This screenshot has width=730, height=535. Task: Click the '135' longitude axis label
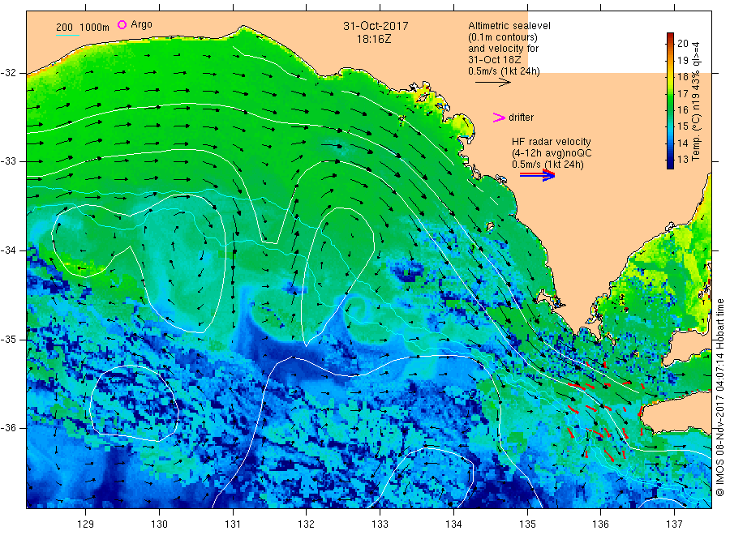coord(527,524)
